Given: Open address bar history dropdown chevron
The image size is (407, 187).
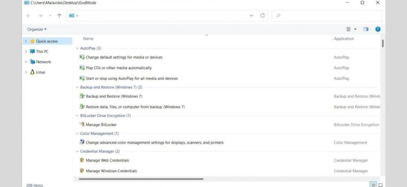Looking at the screenshot, I should point(251,15).
